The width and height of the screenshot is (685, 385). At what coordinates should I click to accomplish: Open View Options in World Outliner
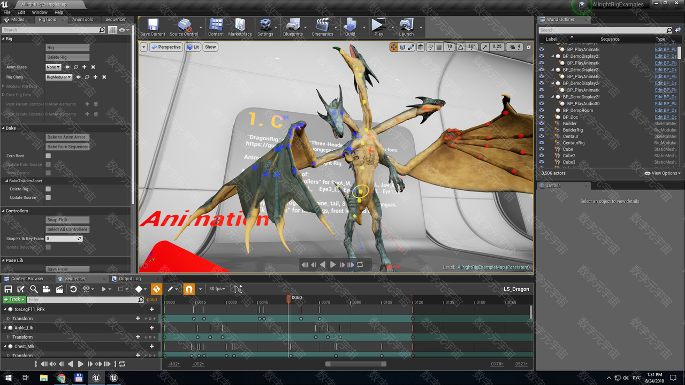click(x=663, y=173)
